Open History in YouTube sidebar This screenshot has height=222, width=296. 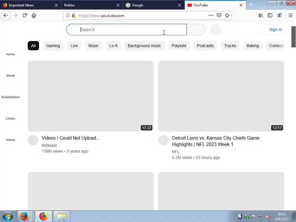point(11,140)
